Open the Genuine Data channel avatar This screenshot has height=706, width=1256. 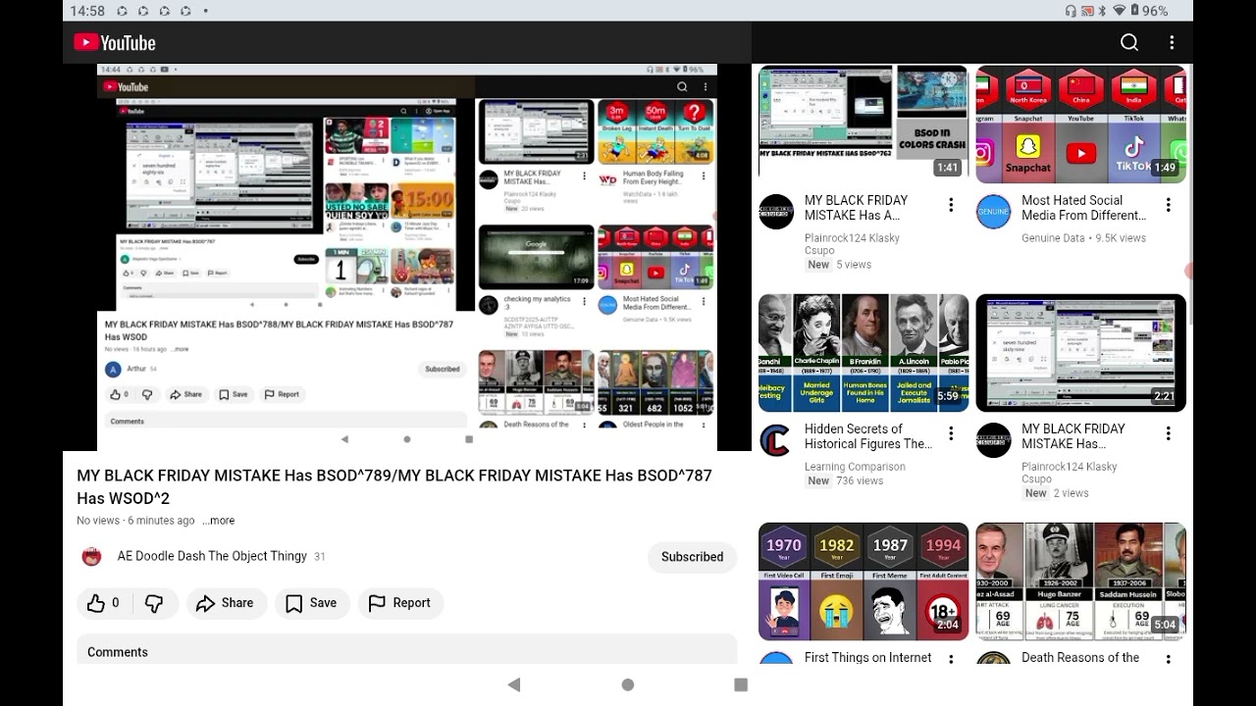click(993, 212)
